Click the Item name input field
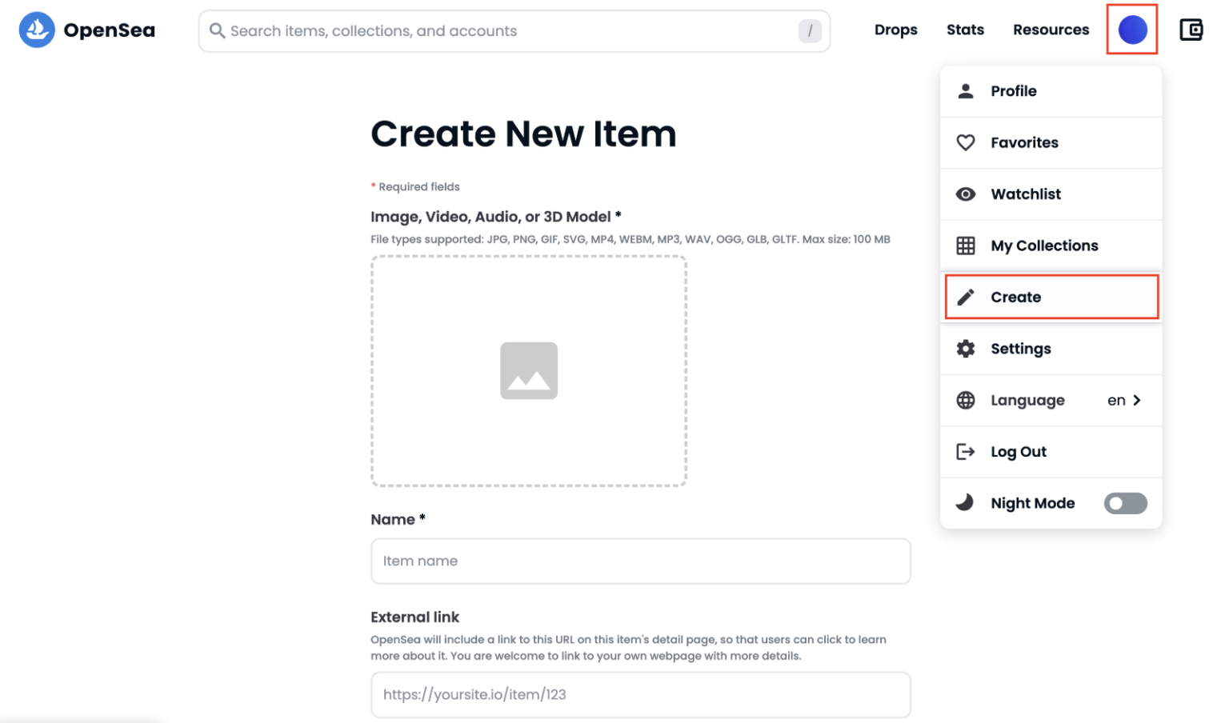1229x723 pixels. (640, 561)
